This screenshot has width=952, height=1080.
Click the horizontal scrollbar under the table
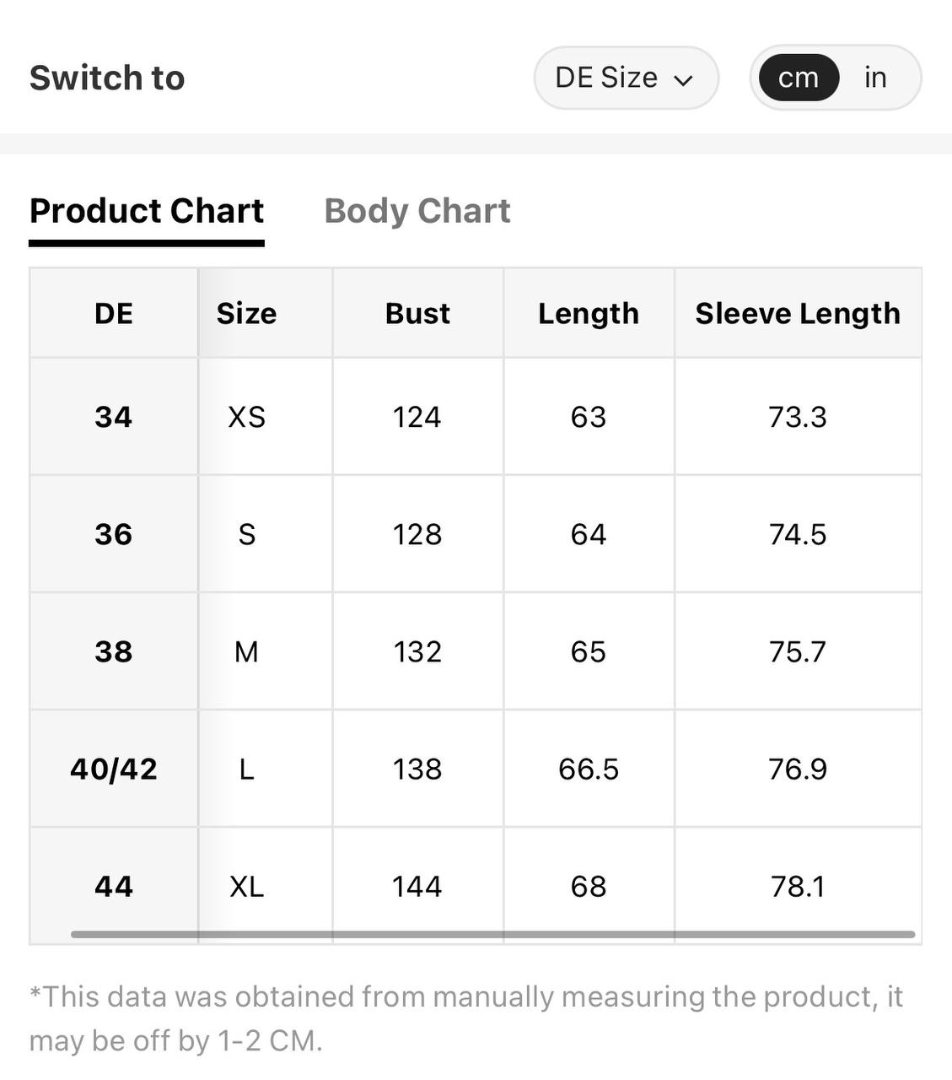point(492,934)
